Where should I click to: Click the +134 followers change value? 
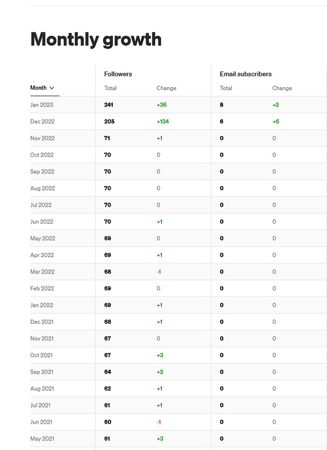(162, 121)
